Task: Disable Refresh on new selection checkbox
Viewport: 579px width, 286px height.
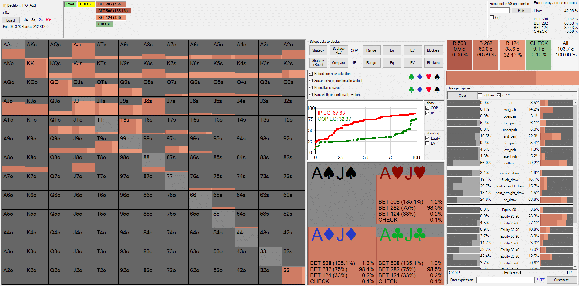Action: [311, 74]
